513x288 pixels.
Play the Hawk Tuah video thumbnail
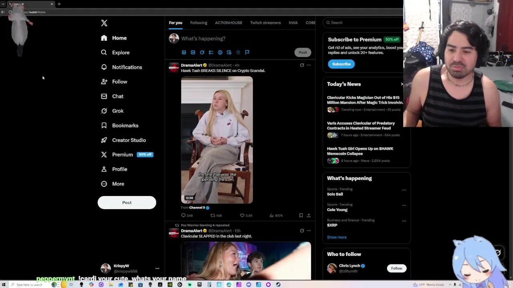pyautogui.click(x=217, y=140)
